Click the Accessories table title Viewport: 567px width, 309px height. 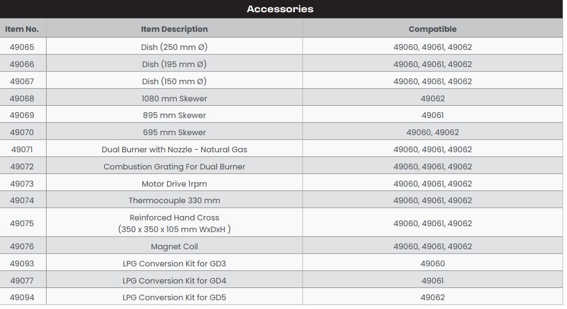point(280,9)
